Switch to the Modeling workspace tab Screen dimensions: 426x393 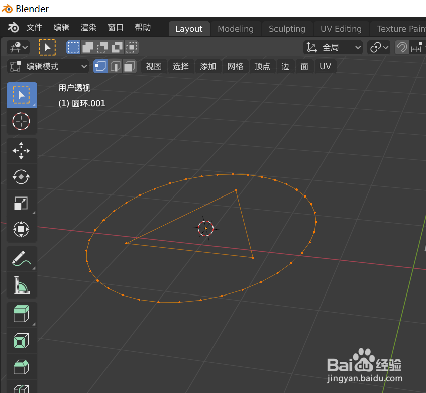click(x=236, y=29)
